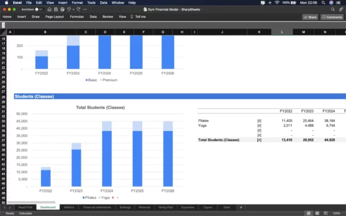Screen dimensions: 346x216
Task: Select Normal view icon in status bar
Action: [309, 213]
